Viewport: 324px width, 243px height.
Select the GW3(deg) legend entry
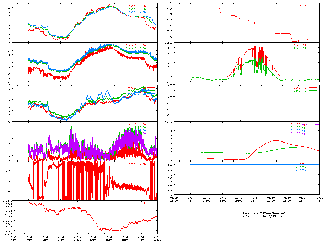pos(300,170)
